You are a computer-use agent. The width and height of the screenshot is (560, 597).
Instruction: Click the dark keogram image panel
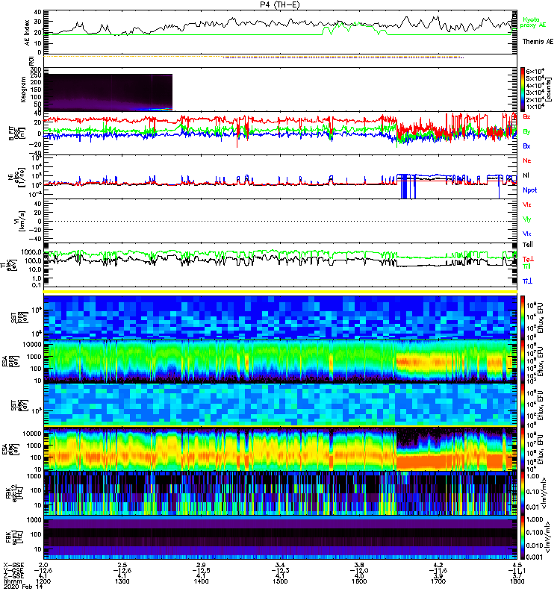[108, 93]
